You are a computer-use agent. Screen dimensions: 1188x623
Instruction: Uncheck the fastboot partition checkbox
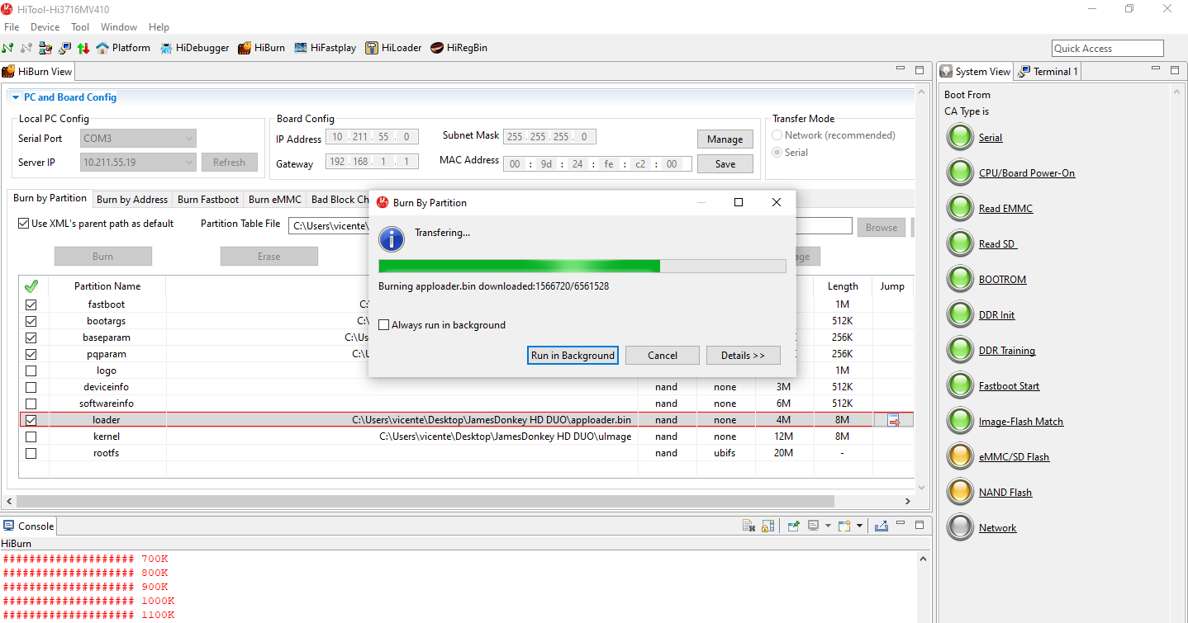pyautogui.click(x=31, y=304)
